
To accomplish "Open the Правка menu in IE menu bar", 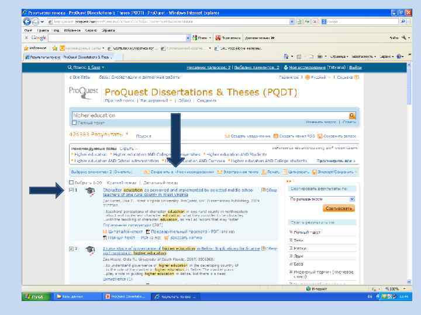I will coord(43,30).
